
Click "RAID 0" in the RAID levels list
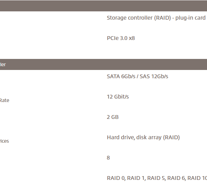click(116, 178)
